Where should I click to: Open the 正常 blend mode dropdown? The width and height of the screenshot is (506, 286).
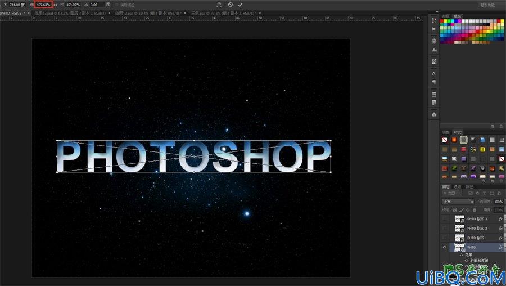click(458, 202)
